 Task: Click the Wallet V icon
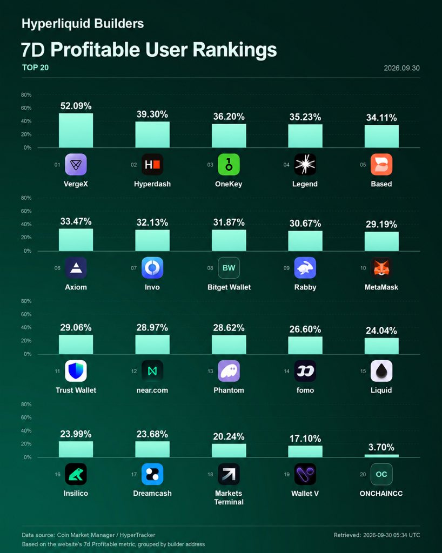click(305, 474)
